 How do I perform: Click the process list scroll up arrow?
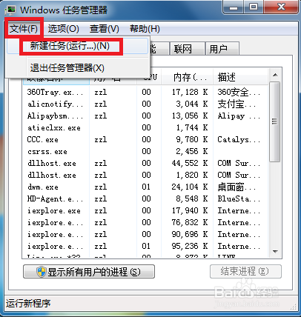pos(275,75)
